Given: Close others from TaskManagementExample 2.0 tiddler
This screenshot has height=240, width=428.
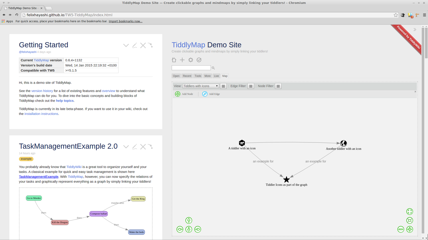Looking at the screenshot, I should (x=150, y=147).
